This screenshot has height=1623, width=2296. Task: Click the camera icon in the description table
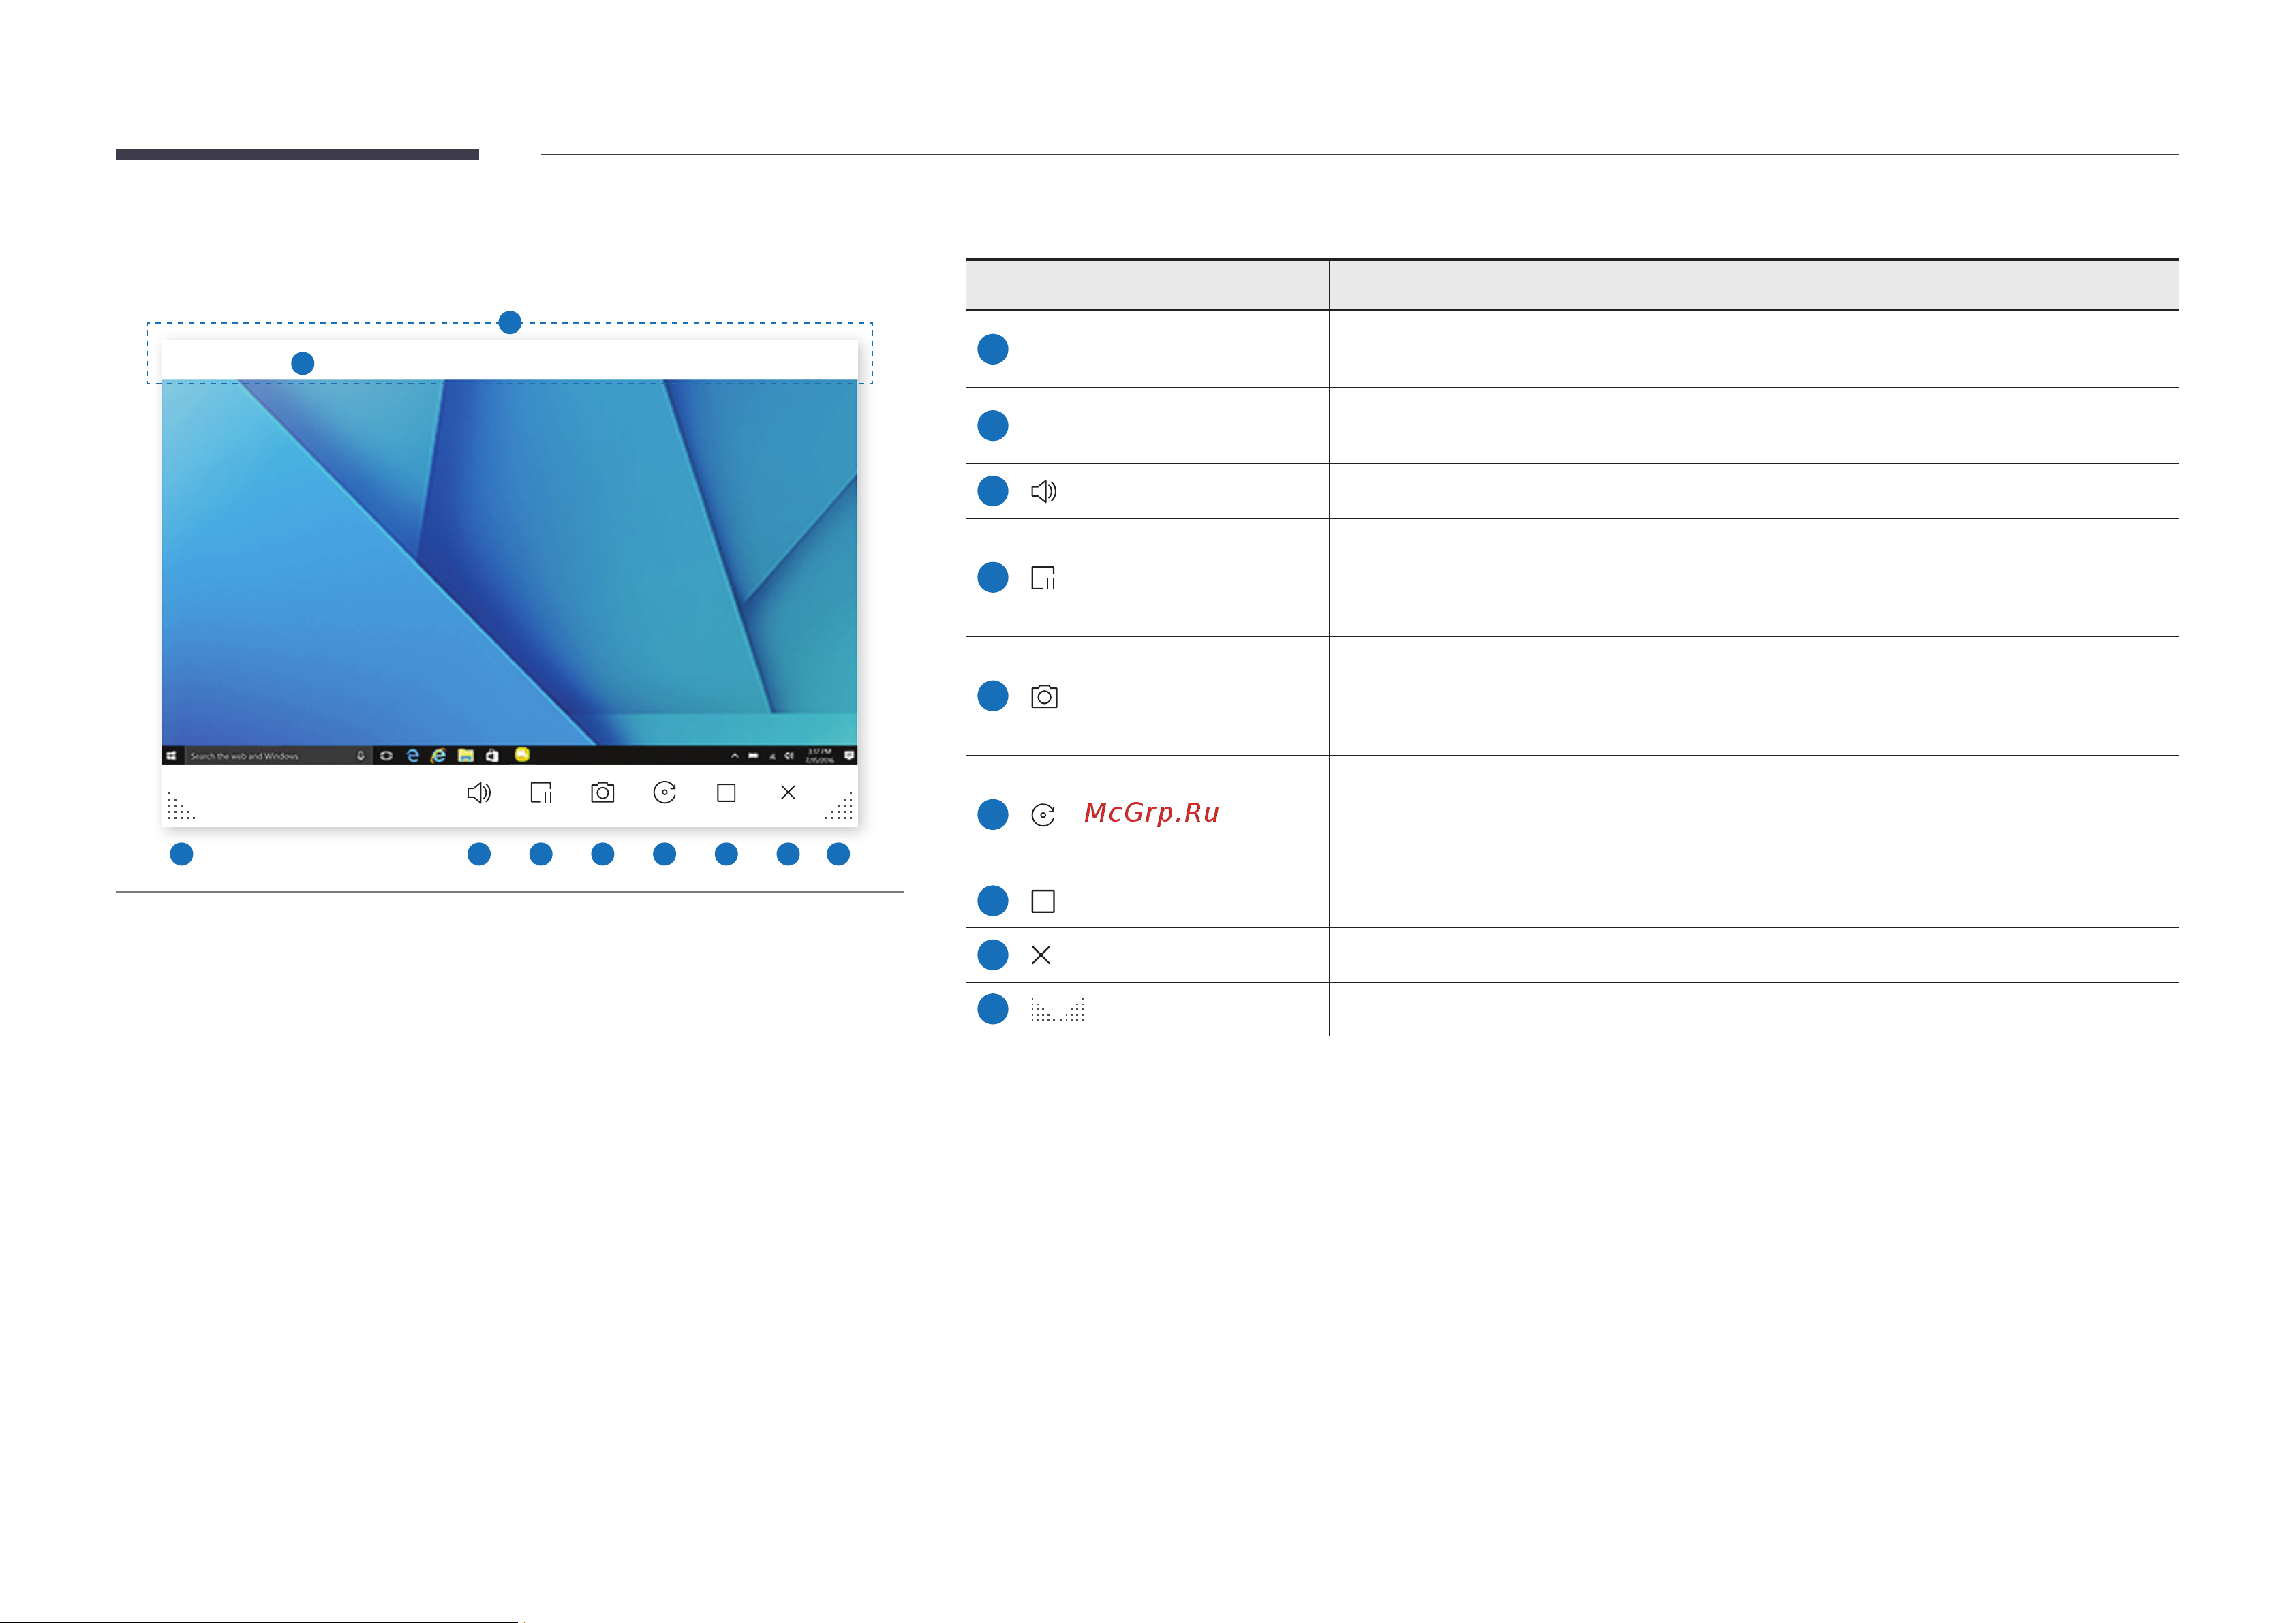pyautogui.click(x=1044, y=696)
